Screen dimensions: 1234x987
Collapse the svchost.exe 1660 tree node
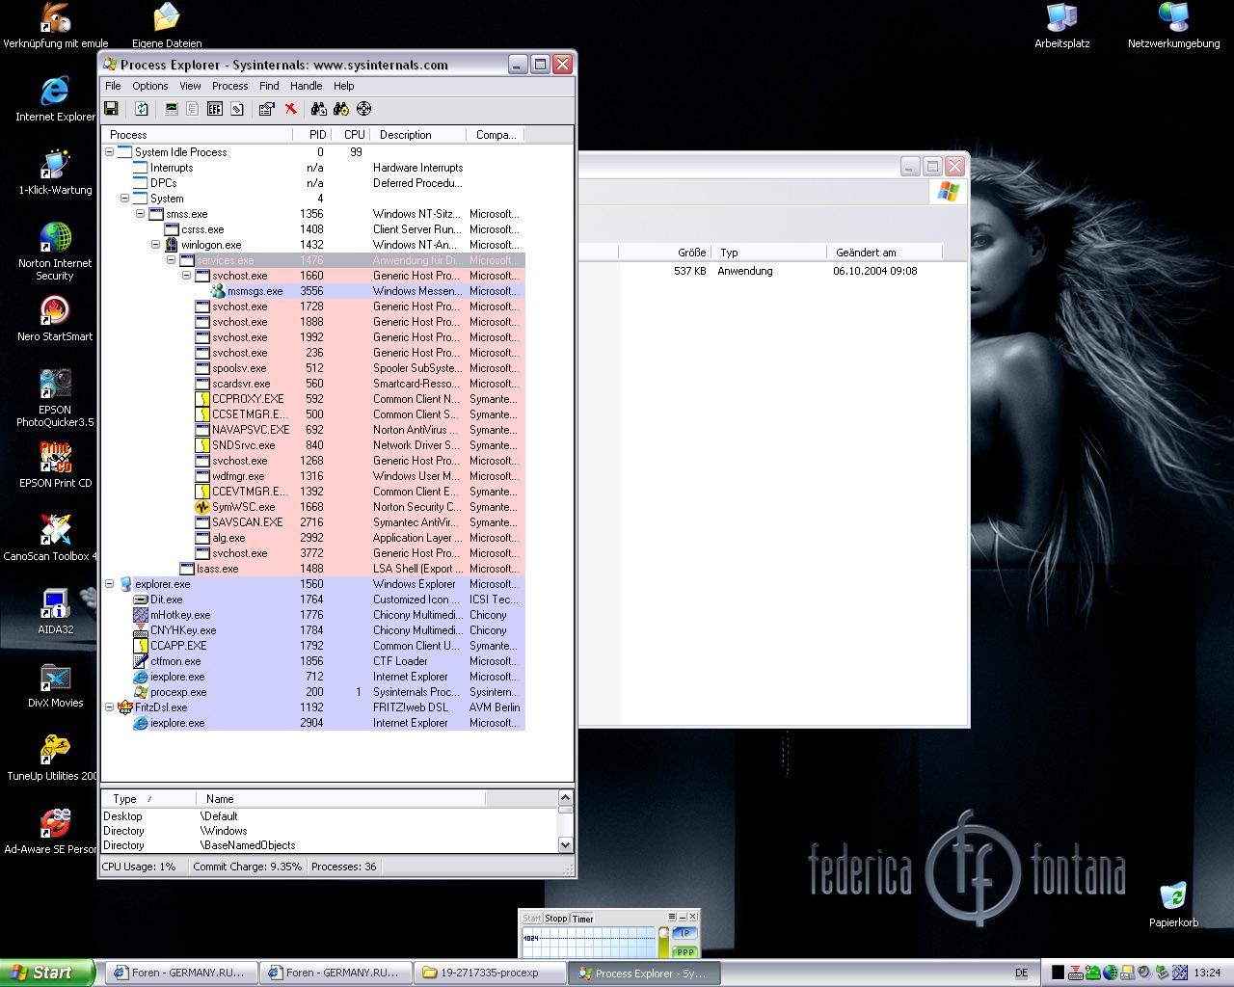tap(186, 276)
